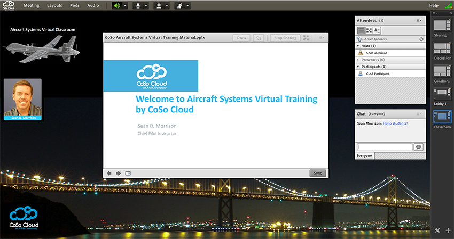The width and height of the screenshot is (454, 239).
Task: Click the share pod file name title
Action: pyautogui.click(x=155, y=37)
